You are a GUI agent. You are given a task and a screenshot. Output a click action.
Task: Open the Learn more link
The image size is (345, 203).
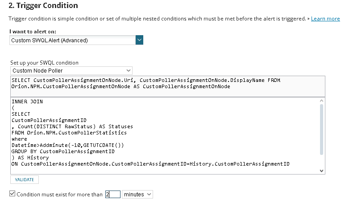coord(325,19)
